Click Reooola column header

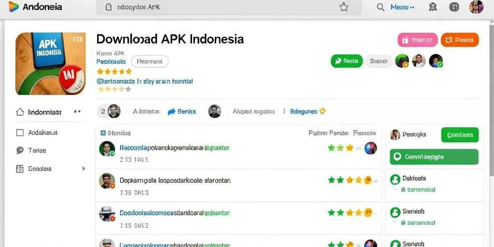365,133
